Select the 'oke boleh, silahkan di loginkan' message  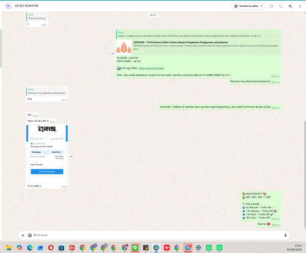[x=220, y=107]
